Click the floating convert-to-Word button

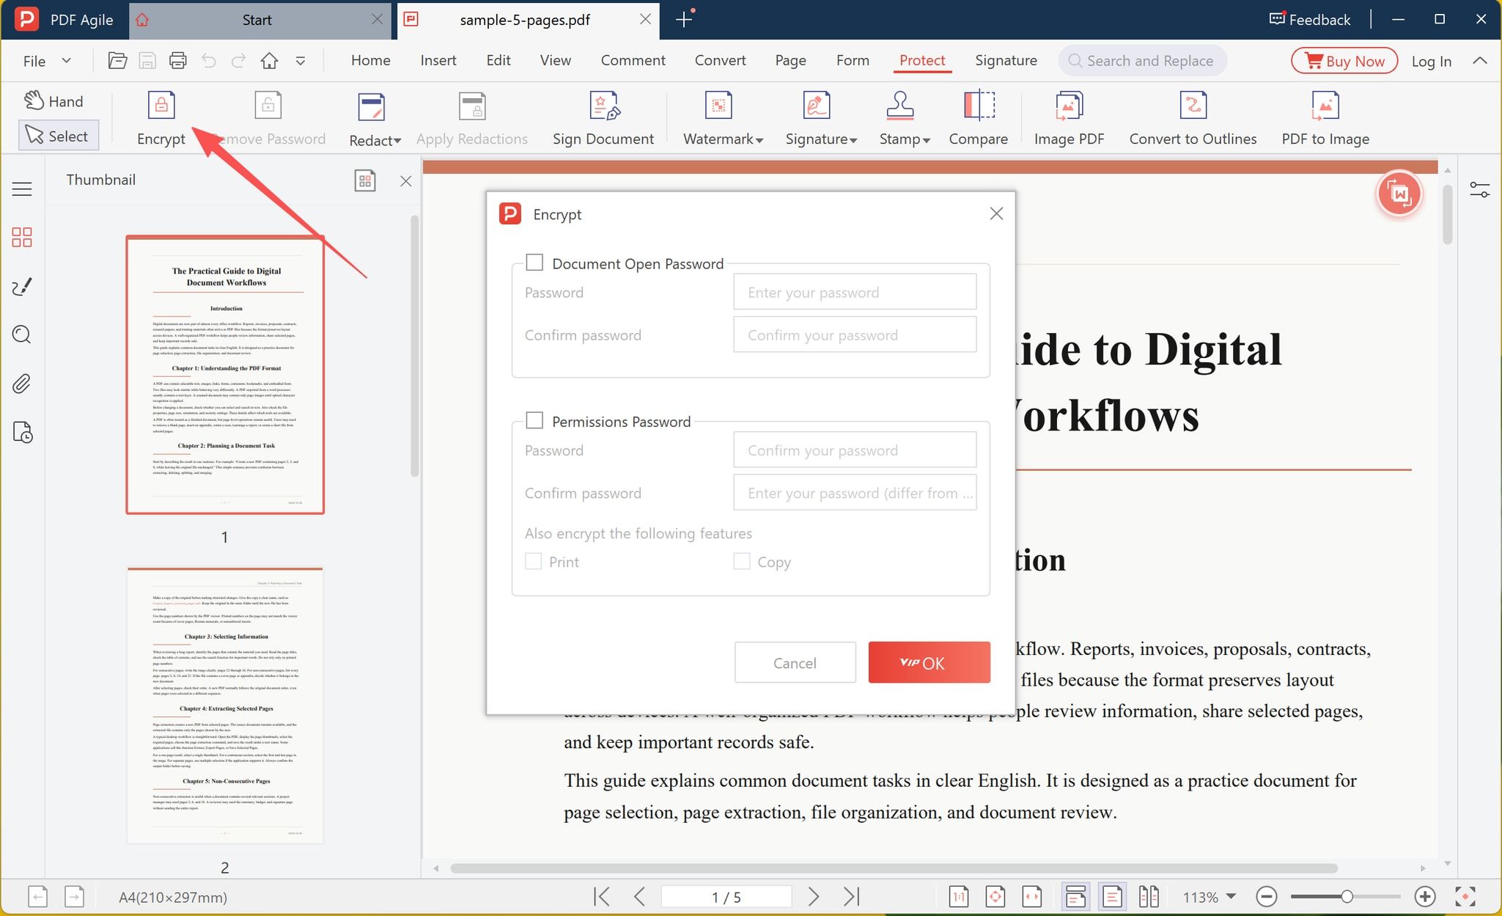[1399, 194]
